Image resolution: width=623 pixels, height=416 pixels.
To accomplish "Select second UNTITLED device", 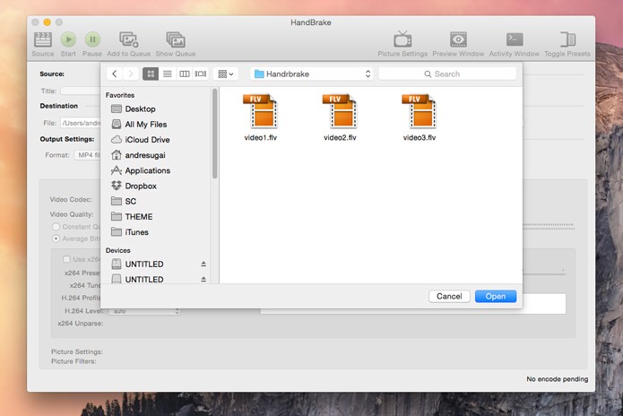I will pyautogui.click(x=143, y=280).
